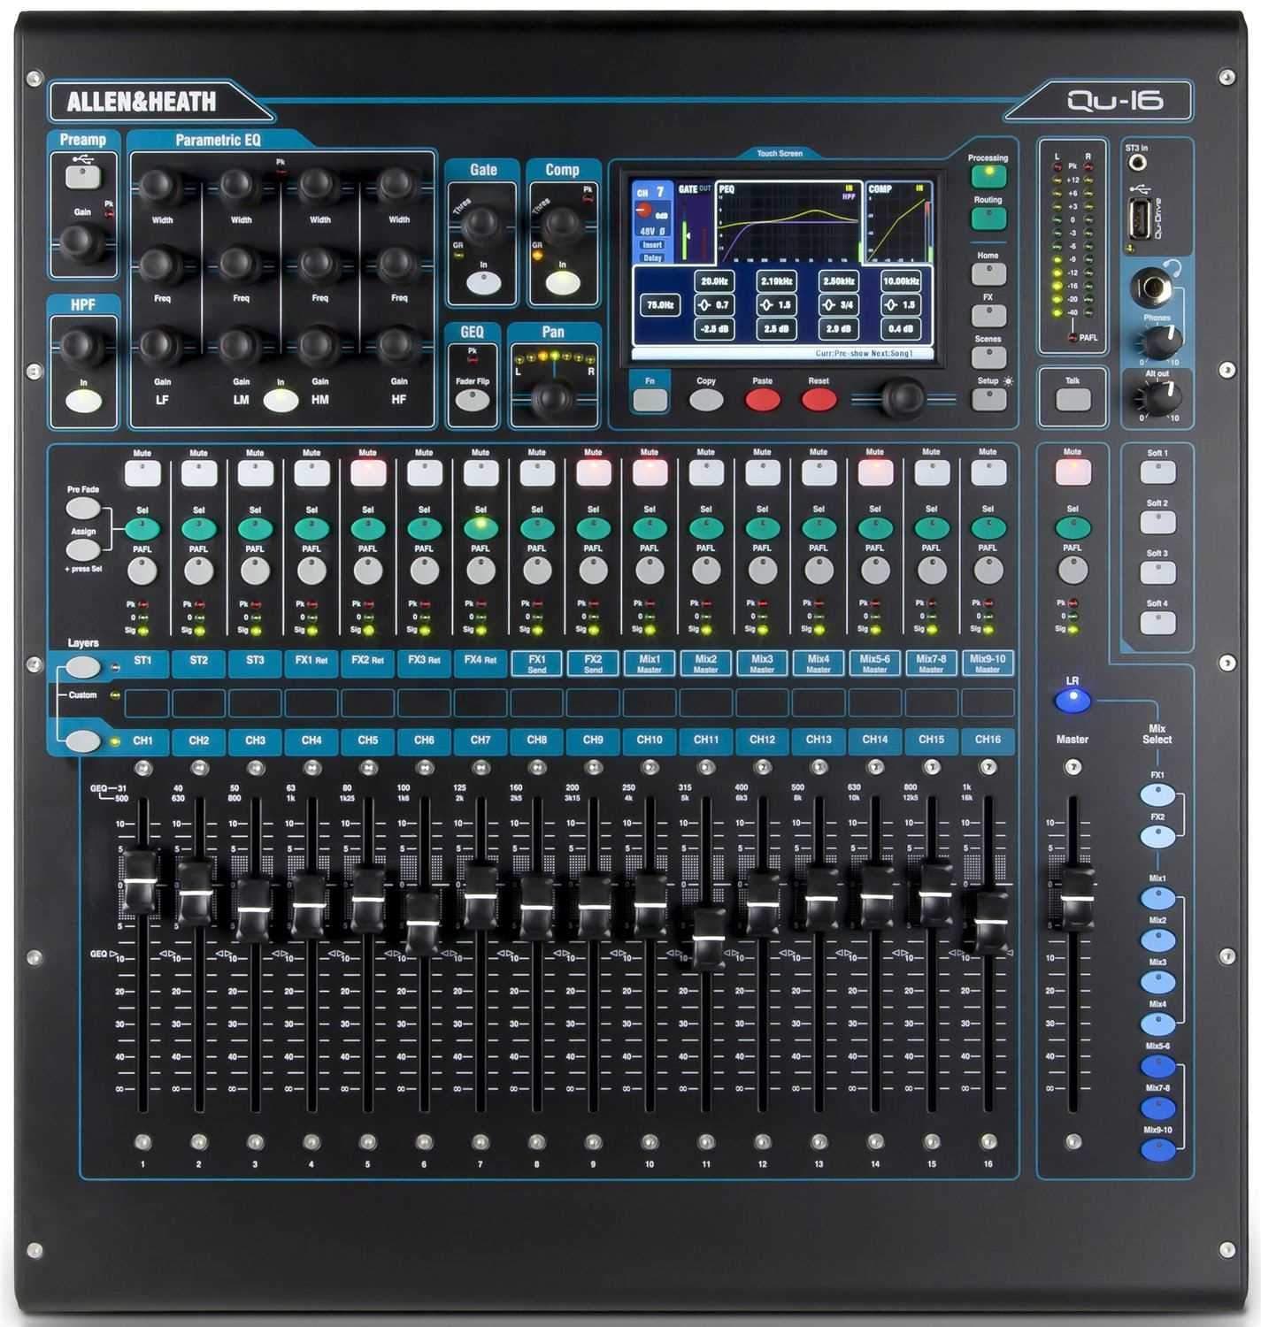Switch to the CH1-CH16 fader layer

(x=82, y=741)
